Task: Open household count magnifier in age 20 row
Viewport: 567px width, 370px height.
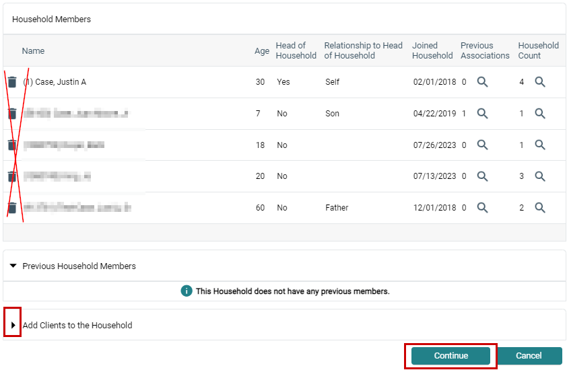Action: tap(540, 176)
